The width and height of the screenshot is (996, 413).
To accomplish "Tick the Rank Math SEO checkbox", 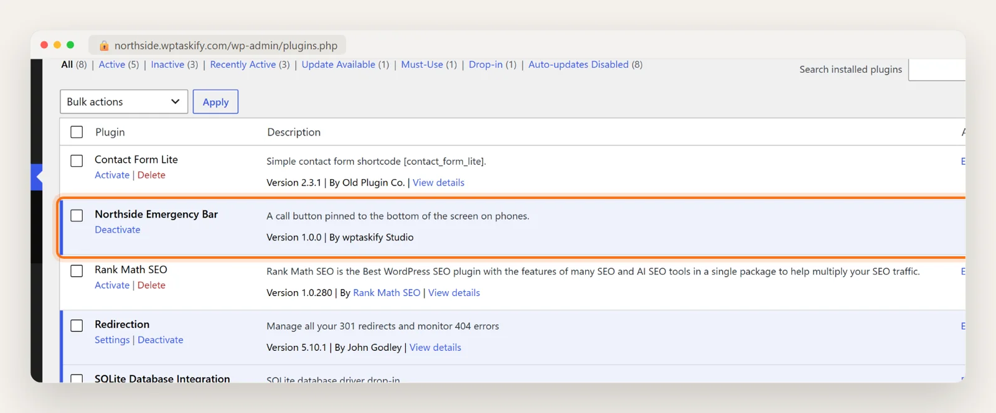I will click(x=77, y=271).
